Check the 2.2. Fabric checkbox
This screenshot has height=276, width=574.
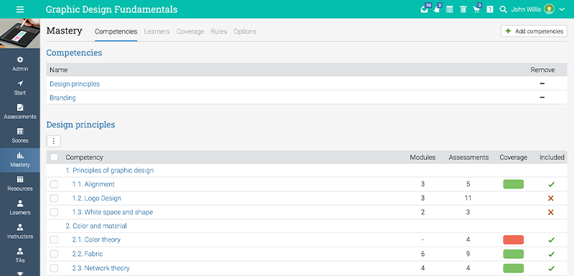(55, 254)
